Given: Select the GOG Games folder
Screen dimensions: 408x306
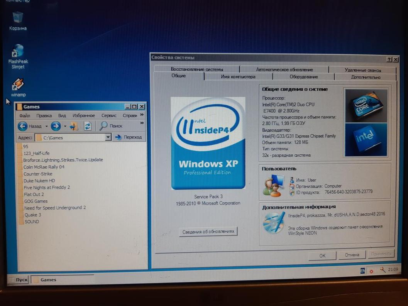Looking at the screenshot, I should click(x=33, y=201).
